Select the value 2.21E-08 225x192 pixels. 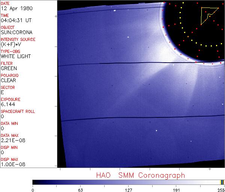pos(13,140)
